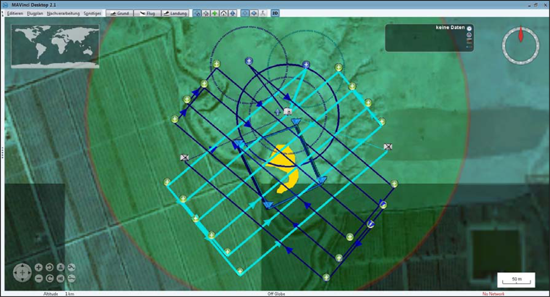Click the world overview minimap

55,46
